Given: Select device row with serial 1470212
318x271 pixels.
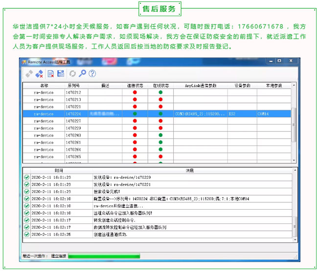Looking at the screenshot, I should (73, 92).
